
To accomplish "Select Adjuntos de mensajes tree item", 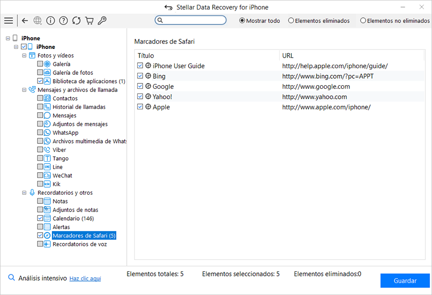I will [x=80, y=124].
